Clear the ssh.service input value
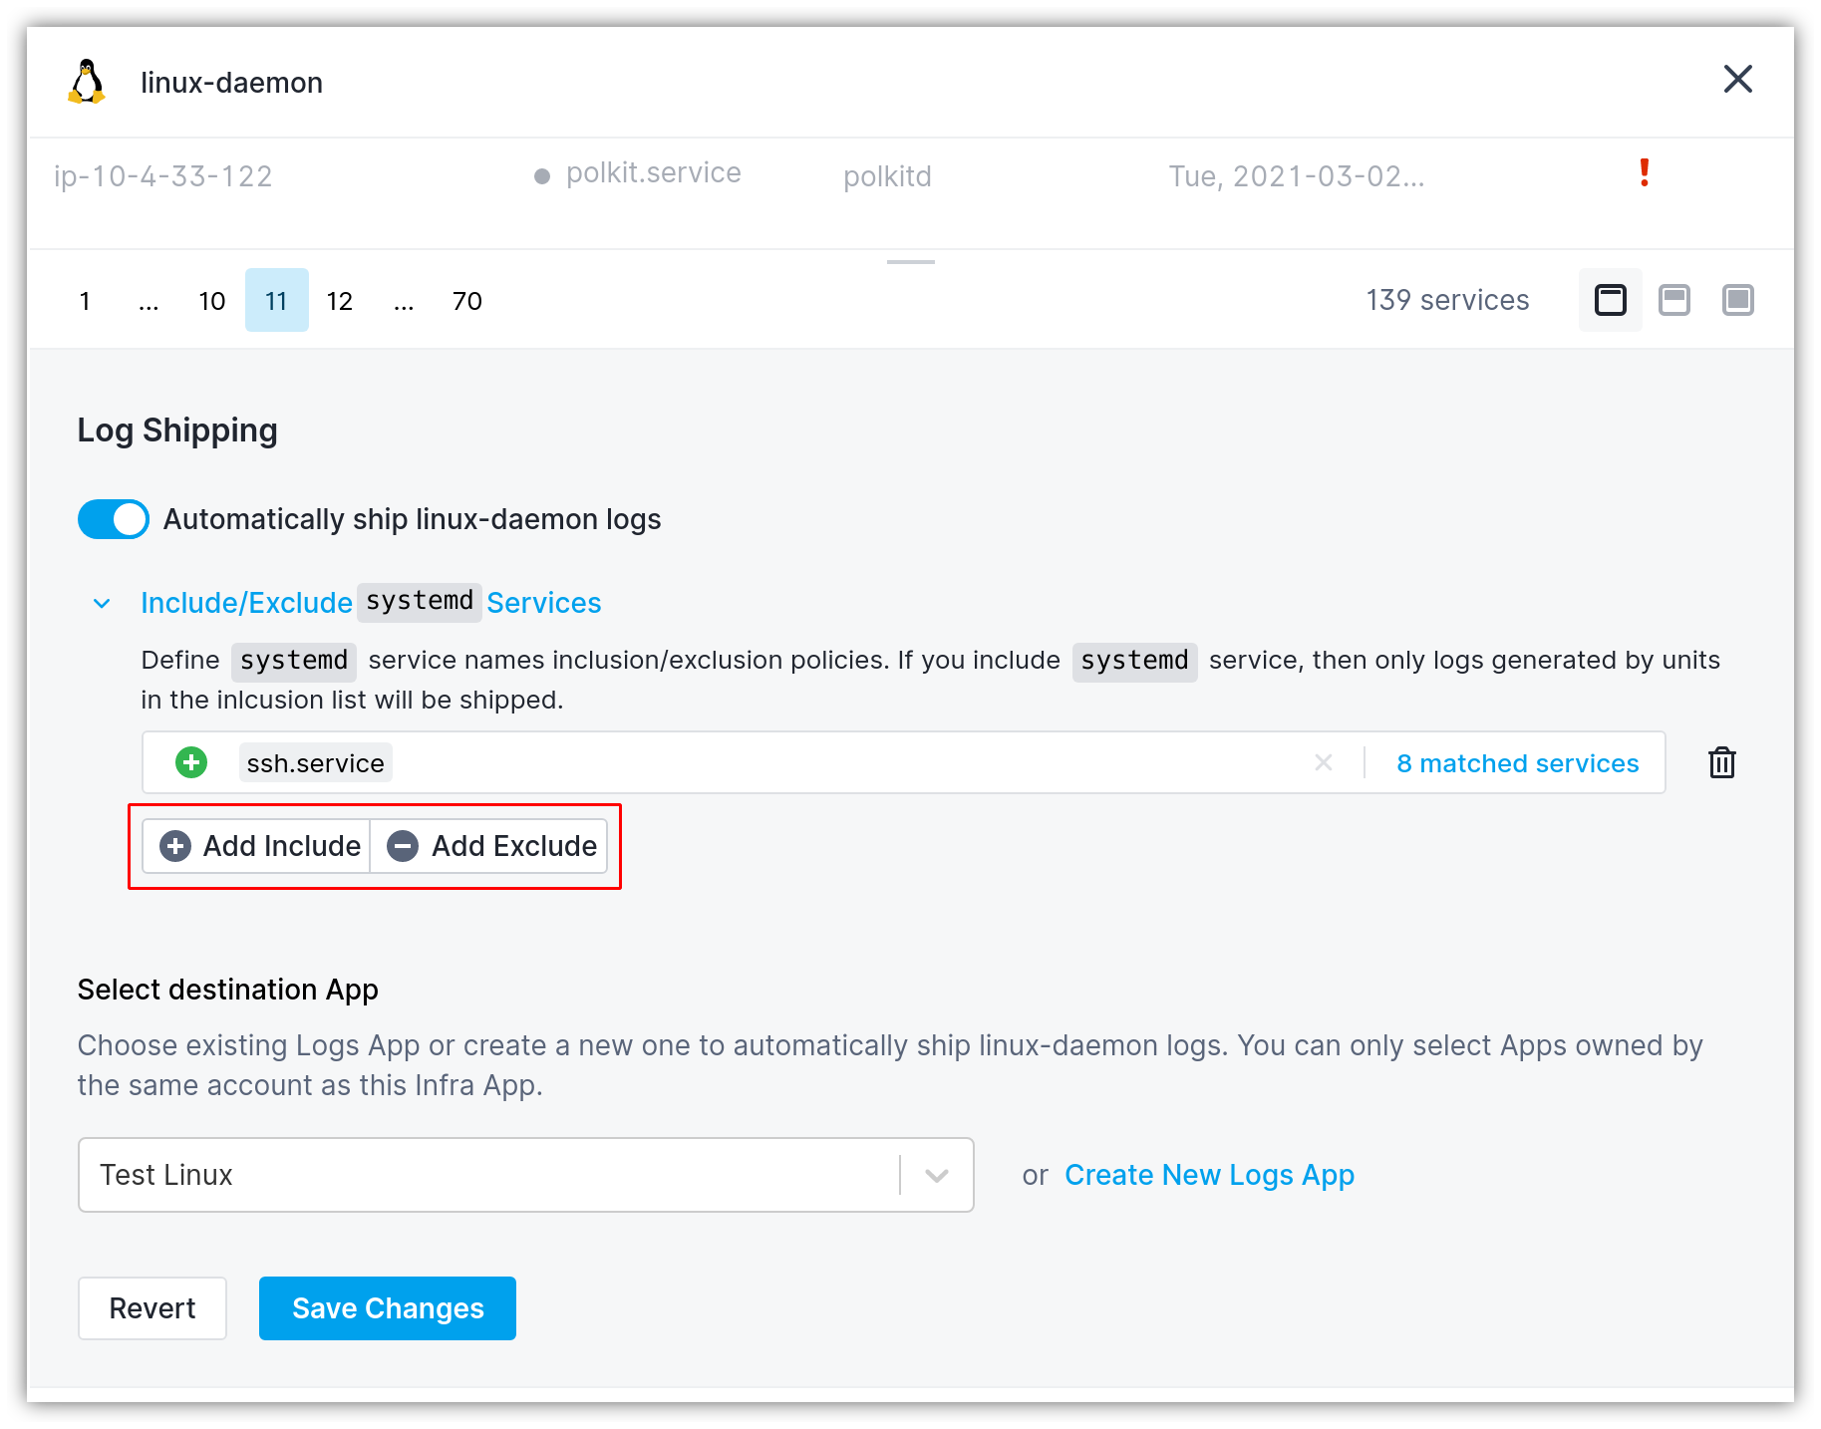1821x1429 pixels. pos(1323,762)
